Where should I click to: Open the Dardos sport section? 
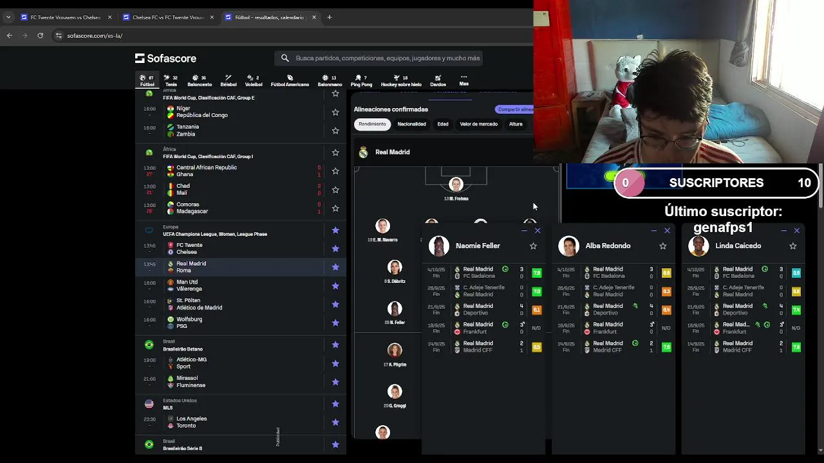pos(438,80)
